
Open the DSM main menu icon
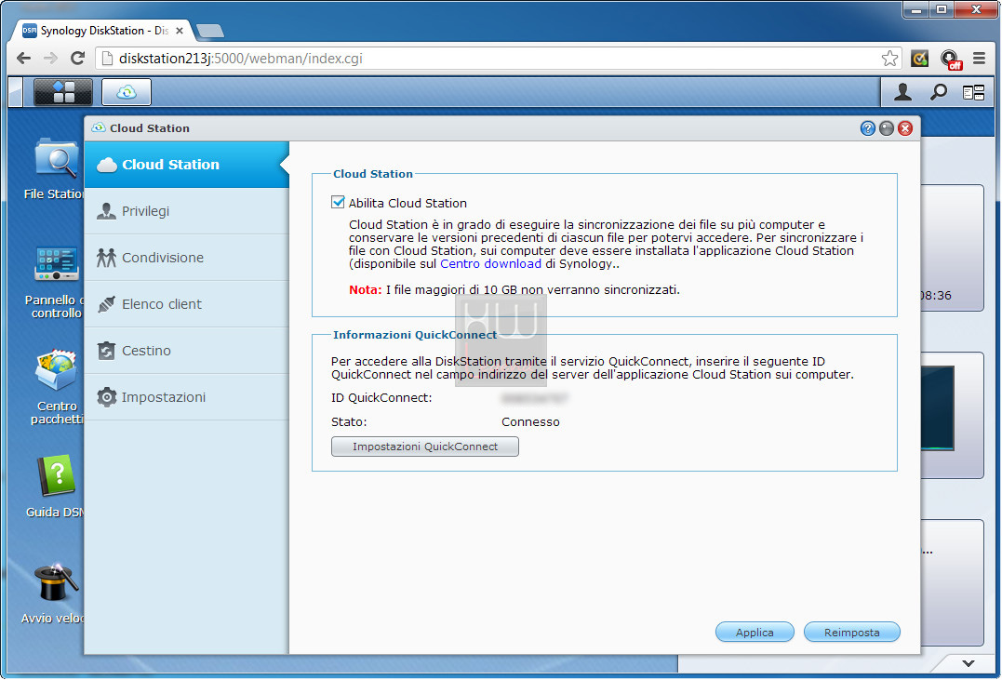(63, 92)
